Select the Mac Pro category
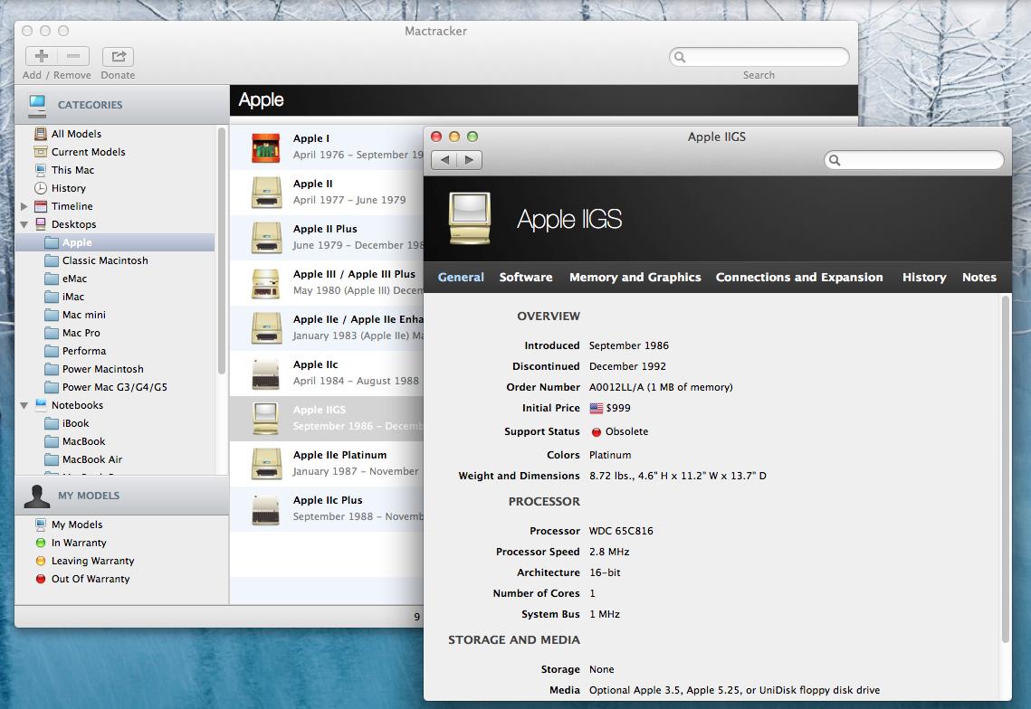The image size is (1031, 709). coord(72,333)
